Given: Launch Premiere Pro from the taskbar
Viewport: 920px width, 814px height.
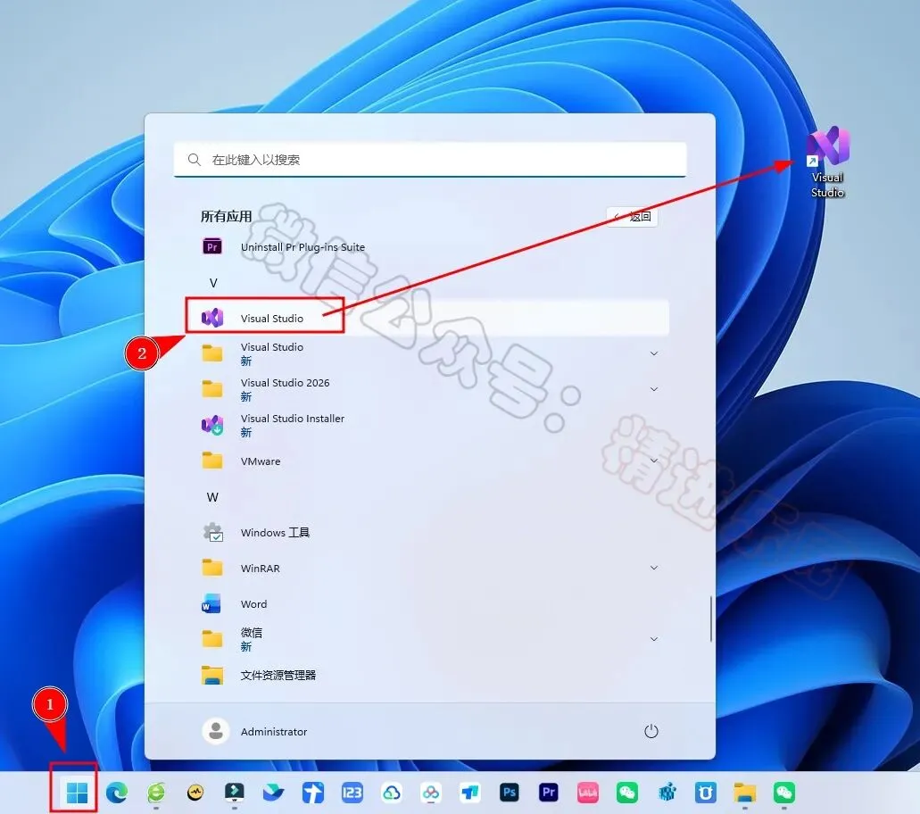Looking at the screenshot, I should pyautogui.click(x=549, y=793).
